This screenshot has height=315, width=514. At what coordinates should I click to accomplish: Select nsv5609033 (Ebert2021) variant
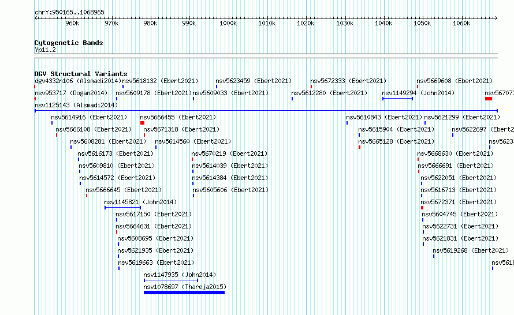click(230, 93)
